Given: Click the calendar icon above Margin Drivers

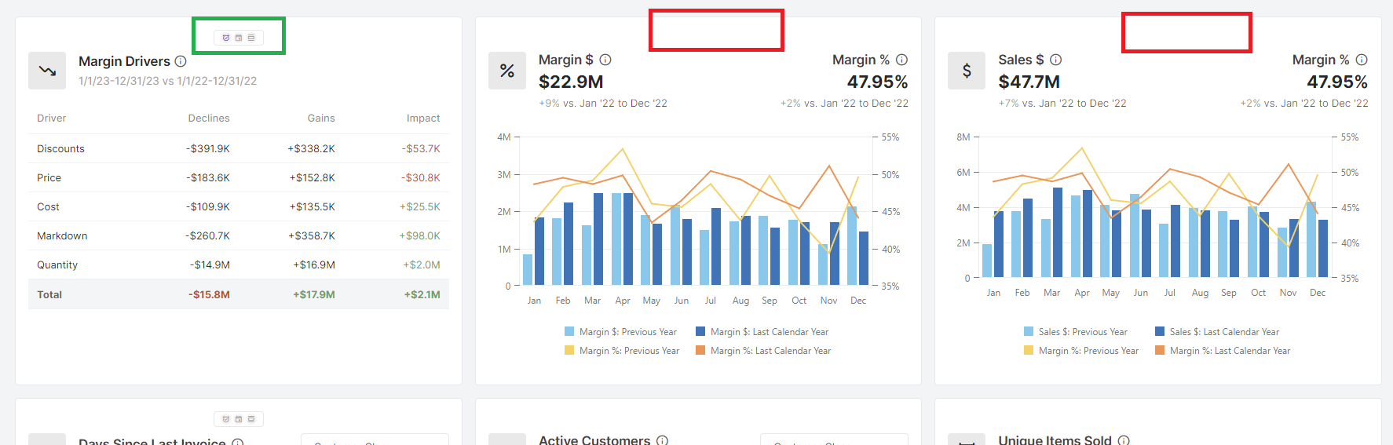Looking at the screenshot, I should (x=239, y=38).
